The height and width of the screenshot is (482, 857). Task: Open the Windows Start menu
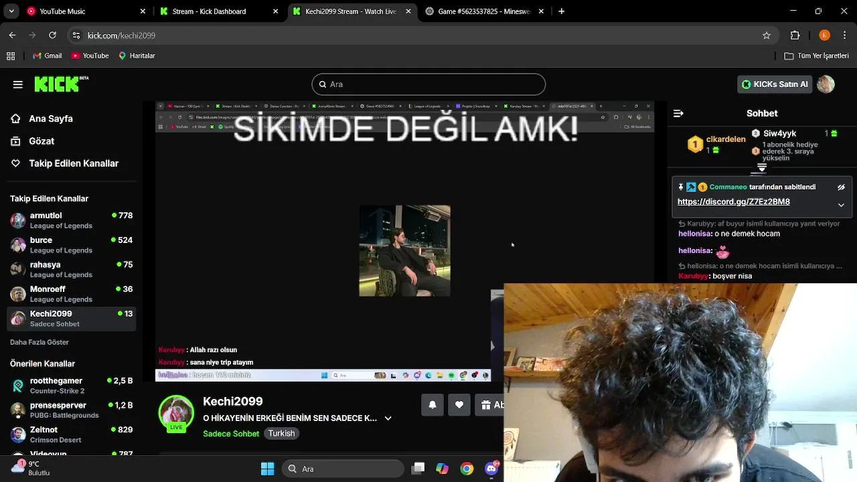(267, 469)
